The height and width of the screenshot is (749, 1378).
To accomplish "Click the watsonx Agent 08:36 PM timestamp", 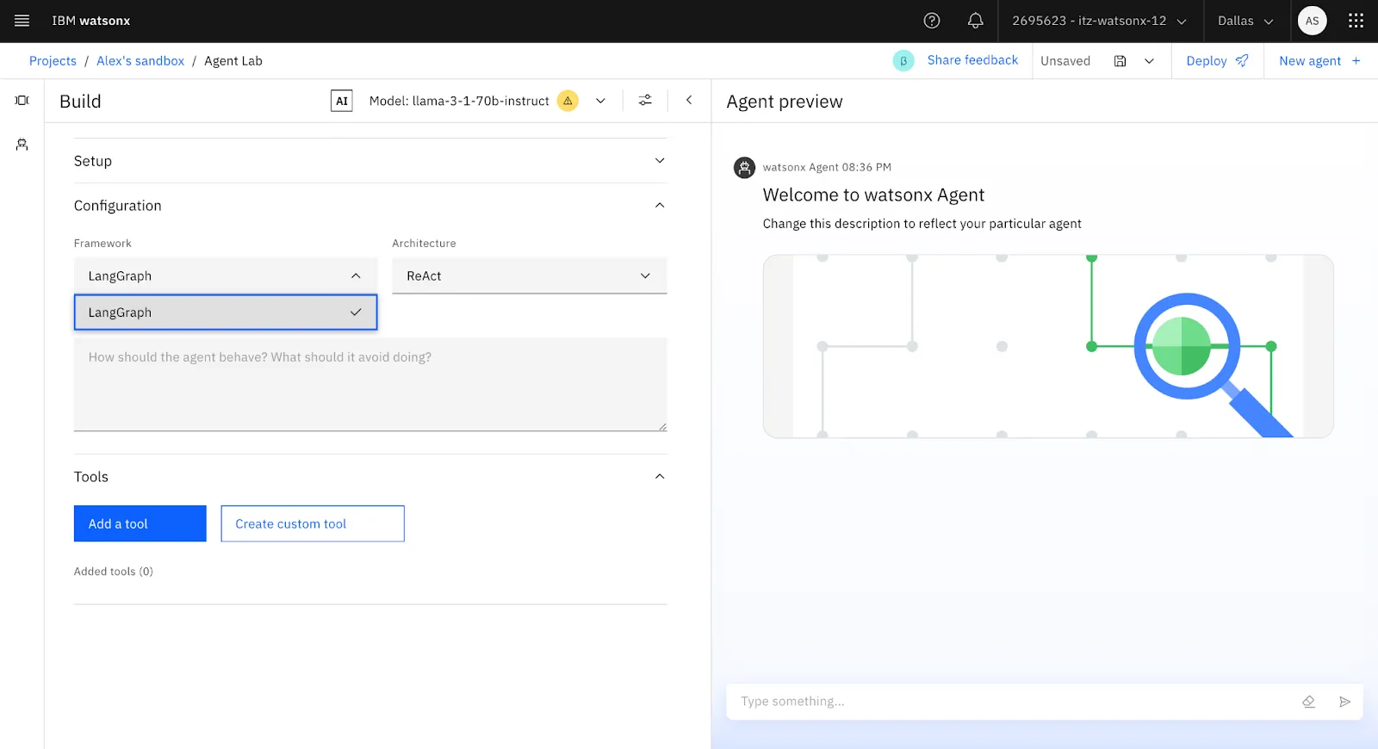I will click(827, 168).
